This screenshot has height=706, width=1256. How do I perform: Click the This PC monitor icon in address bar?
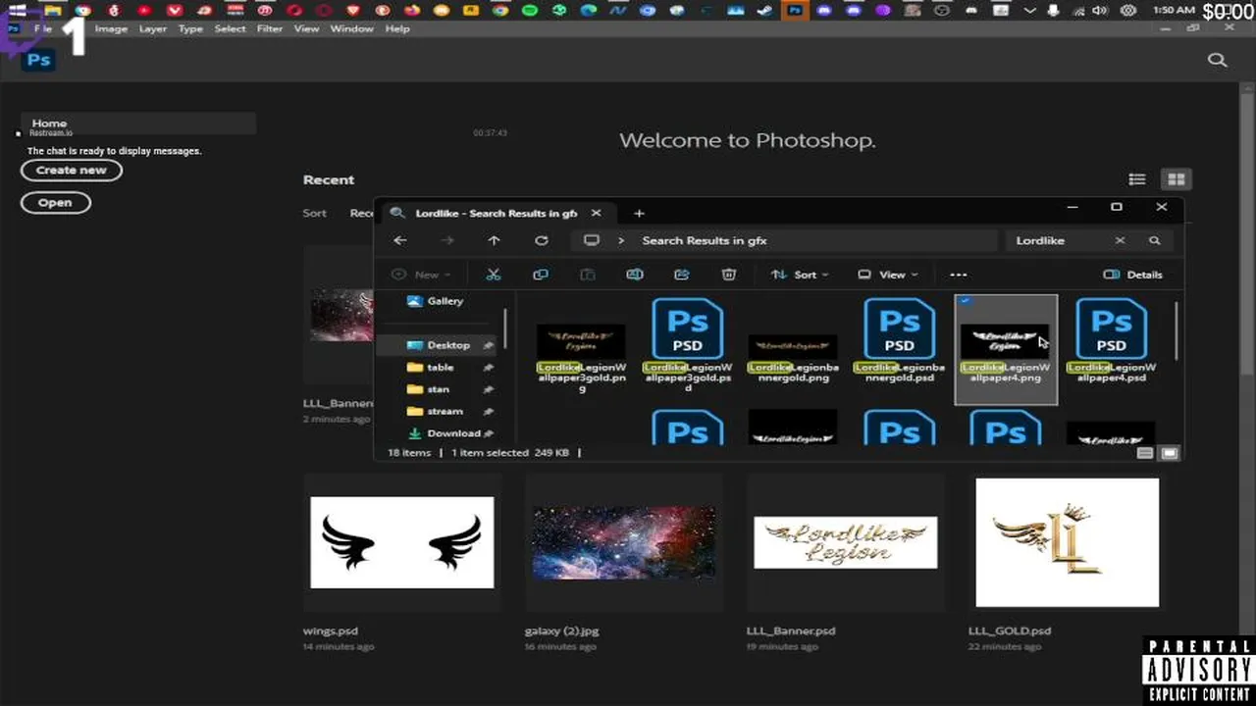pos(591,240)
